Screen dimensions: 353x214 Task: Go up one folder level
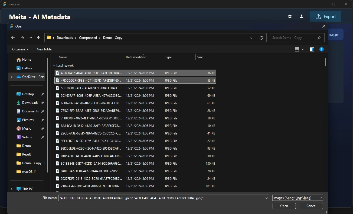click(38, 38)
